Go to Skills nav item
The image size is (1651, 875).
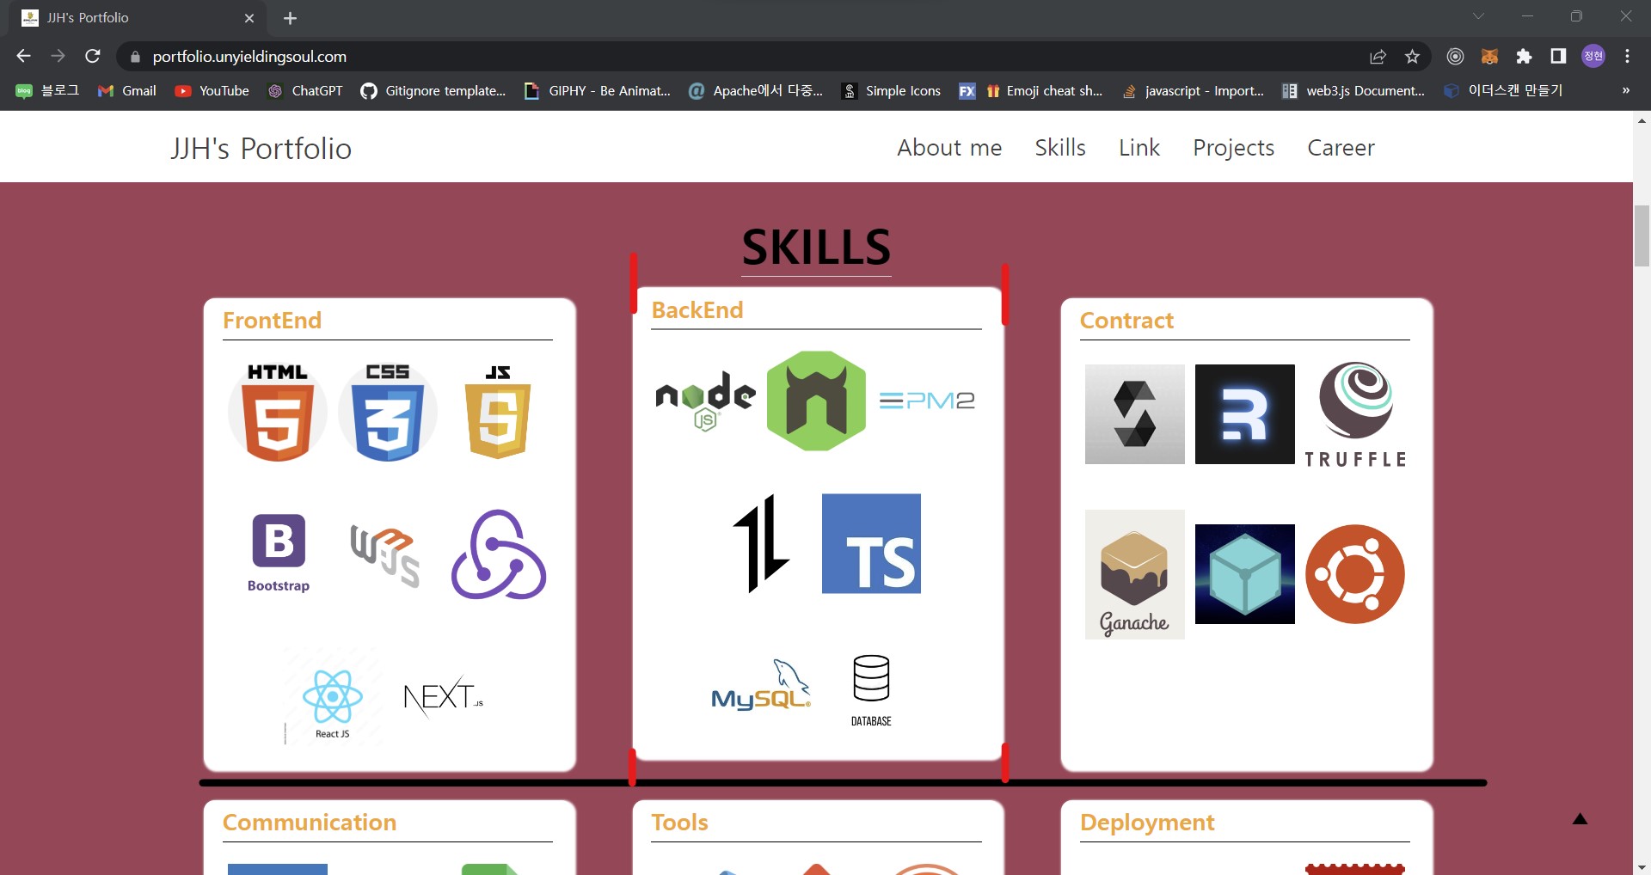coord(1060,148)
